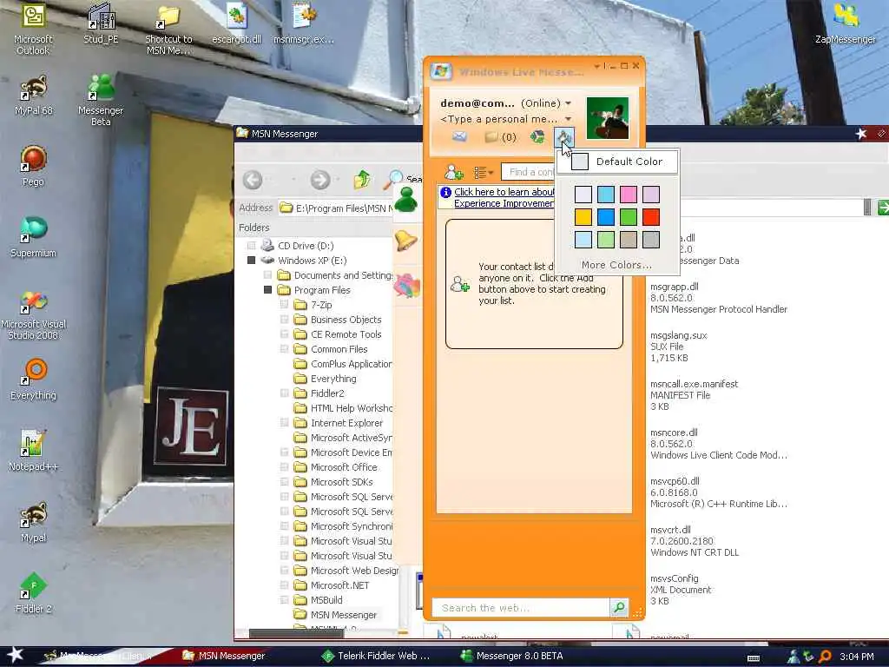The height and width of the screenshot is (667, 889).
Task: Open the golden bell alerts tab
Action: point(406,241)
